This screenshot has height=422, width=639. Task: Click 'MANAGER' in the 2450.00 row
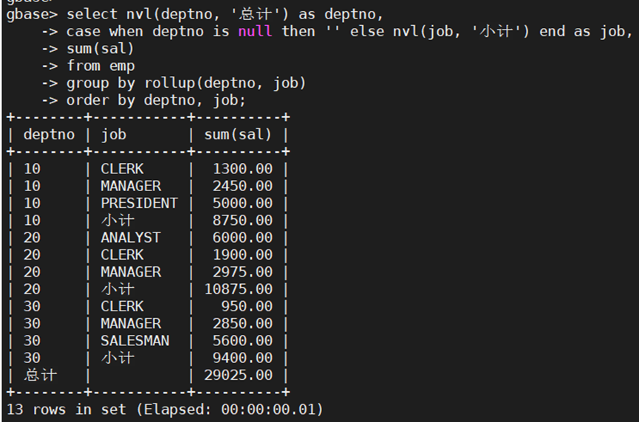coord(131,186)
